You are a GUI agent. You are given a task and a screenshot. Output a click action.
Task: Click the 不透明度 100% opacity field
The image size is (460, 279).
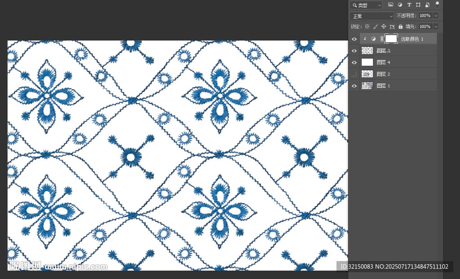pos(425,16)
